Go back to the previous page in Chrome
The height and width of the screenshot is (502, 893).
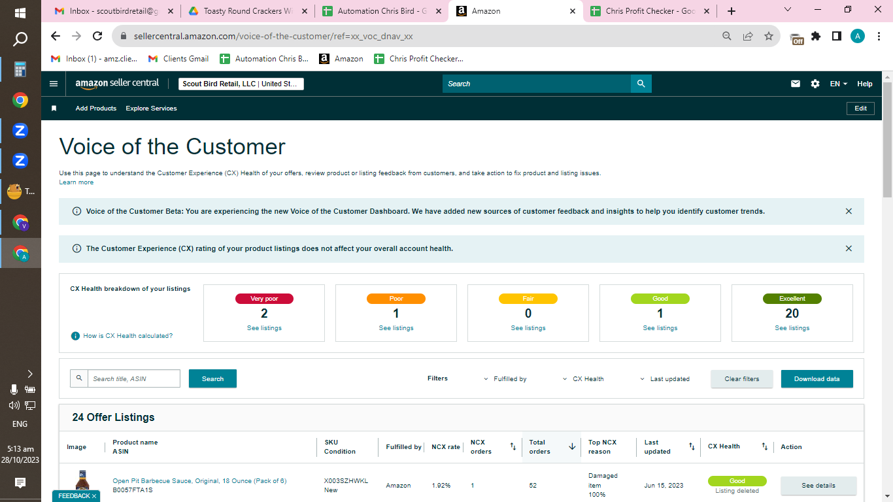[x=56, y=36]
